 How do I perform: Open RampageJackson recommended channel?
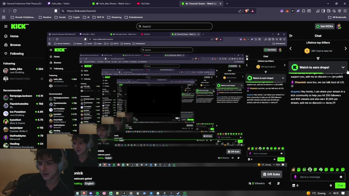[23, 97]
